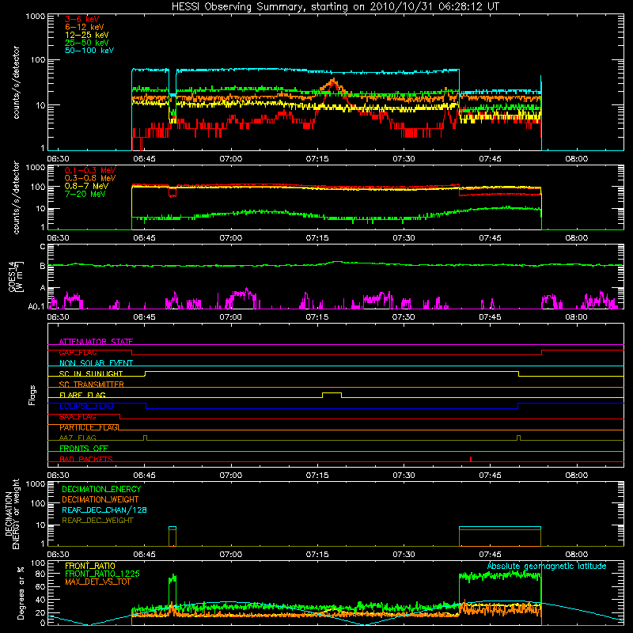This screenshot has height=633, width=633.
Task: Click the BAD_PACKETS red tick near 07:42
Action: (x=471, y=459)
